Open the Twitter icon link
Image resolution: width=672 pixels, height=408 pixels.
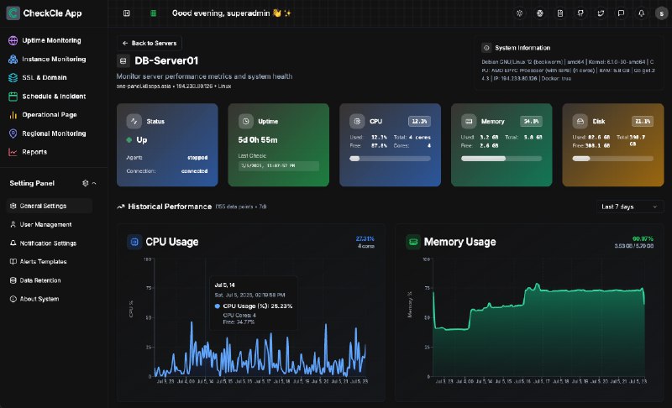pyautogui.click(x=601, y=13)
